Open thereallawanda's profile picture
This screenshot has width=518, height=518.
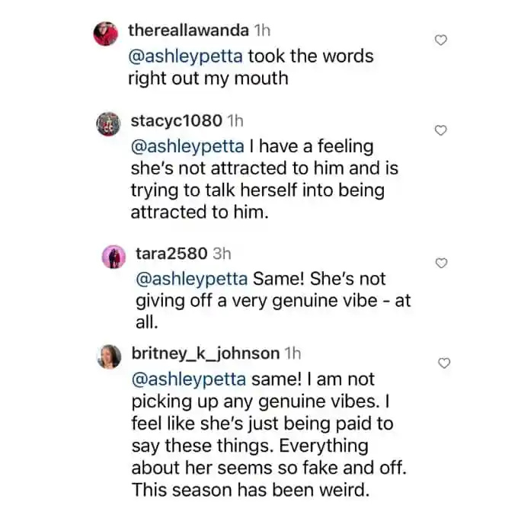106,34
